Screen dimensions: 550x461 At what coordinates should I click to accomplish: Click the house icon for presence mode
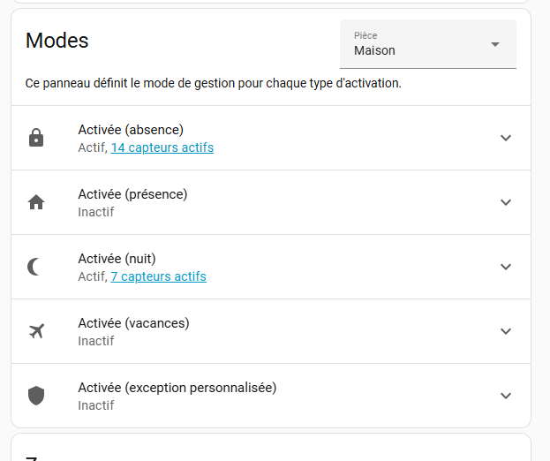pyautogui.click(x=36, y=202)
